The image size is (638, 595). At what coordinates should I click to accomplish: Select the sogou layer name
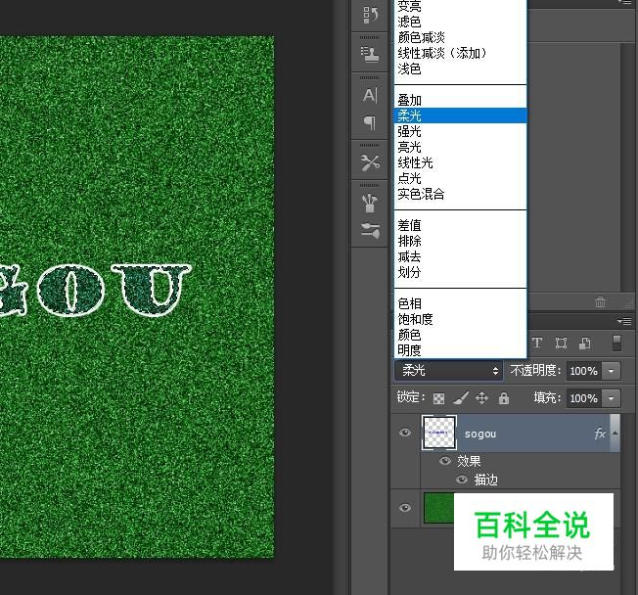(480, 434)
